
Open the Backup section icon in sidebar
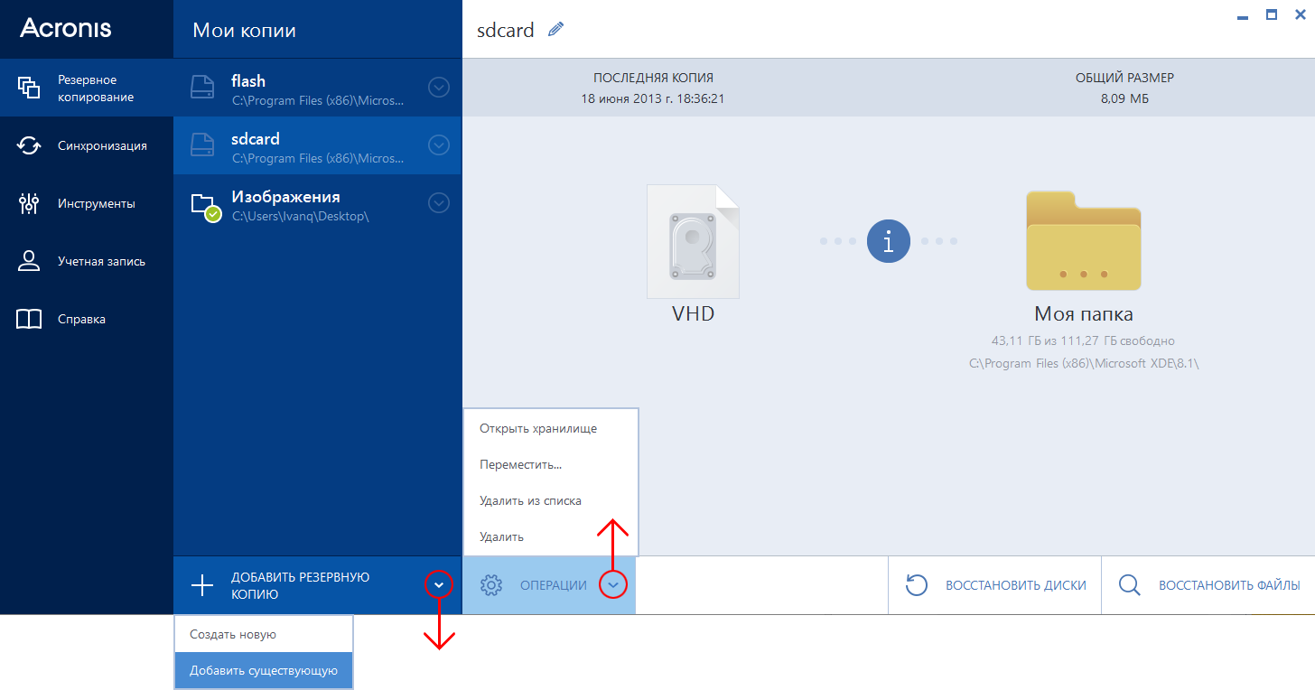pos(29,88)
